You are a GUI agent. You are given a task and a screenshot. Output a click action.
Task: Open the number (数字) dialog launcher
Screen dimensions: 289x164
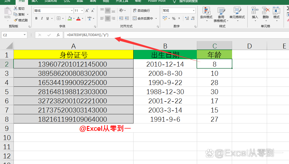click(x=195, y=27)
